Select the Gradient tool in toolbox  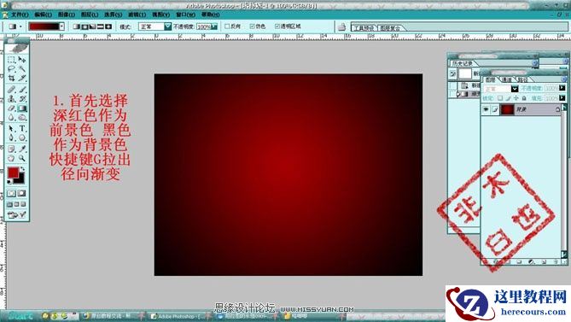pyautogui.click(x=22, y=108)
